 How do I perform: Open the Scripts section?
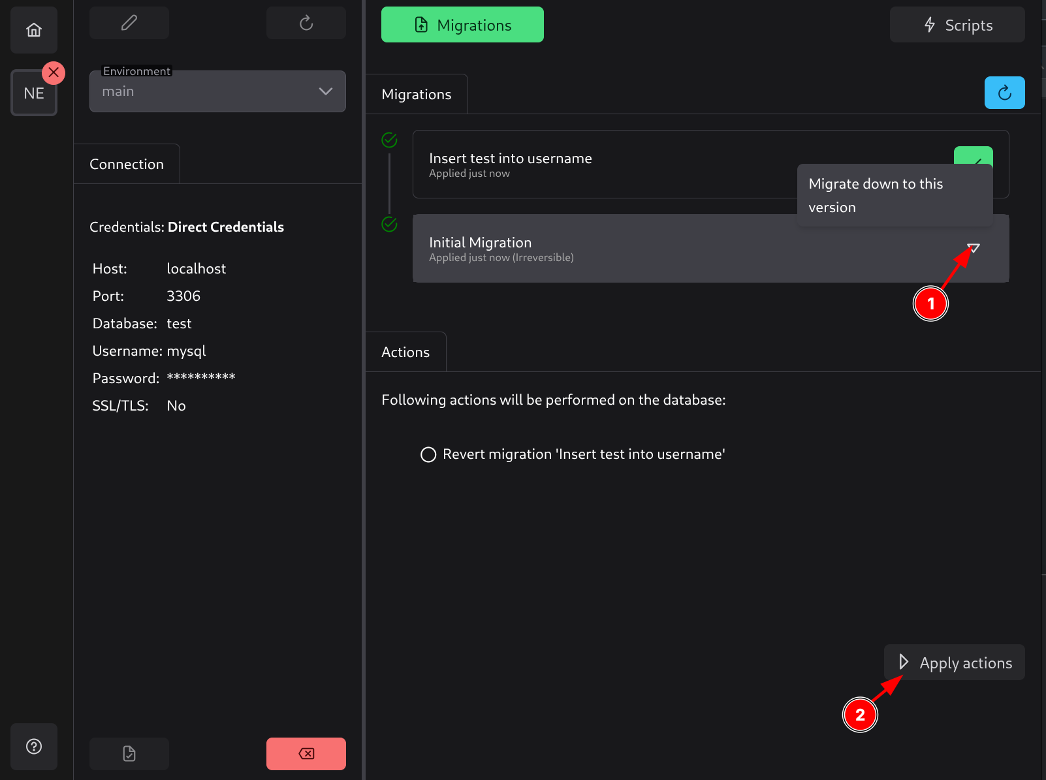957,25
